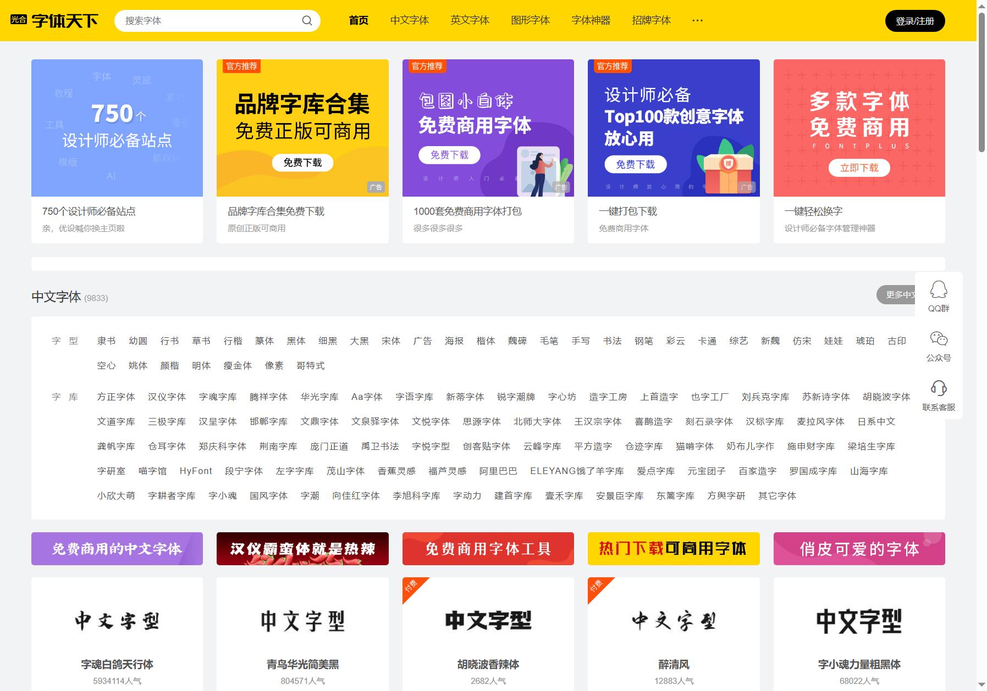Click the page vertical scrollbar thumb
Viewport: 987px width, 691px height.
982,81
